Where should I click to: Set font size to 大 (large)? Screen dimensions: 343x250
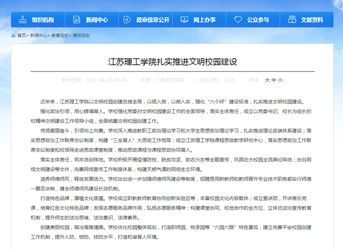click(268, 80)
